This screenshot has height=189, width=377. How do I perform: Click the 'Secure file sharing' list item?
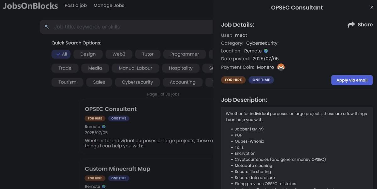(x=253, y=172)
